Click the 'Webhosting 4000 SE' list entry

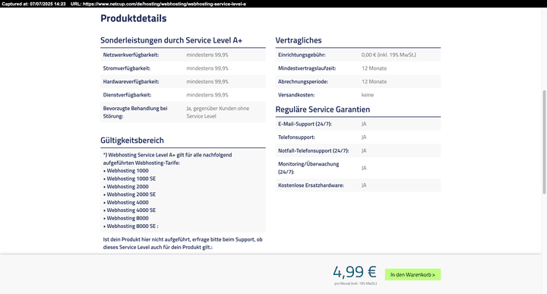pos(131,210)
